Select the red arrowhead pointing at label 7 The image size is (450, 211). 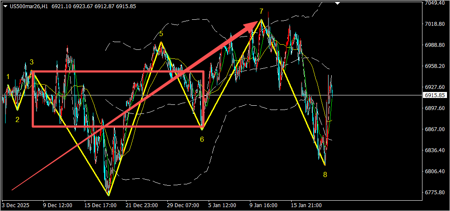point(253,25)
